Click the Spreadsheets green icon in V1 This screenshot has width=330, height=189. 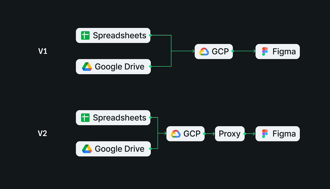point(85,35)
